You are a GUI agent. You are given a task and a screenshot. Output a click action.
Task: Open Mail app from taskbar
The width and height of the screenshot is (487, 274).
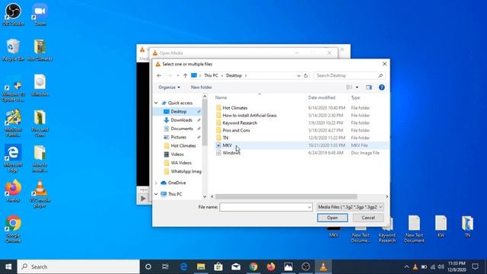tap(236, 266)
